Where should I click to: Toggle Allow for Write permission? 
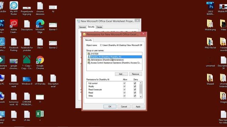point(124,96)
